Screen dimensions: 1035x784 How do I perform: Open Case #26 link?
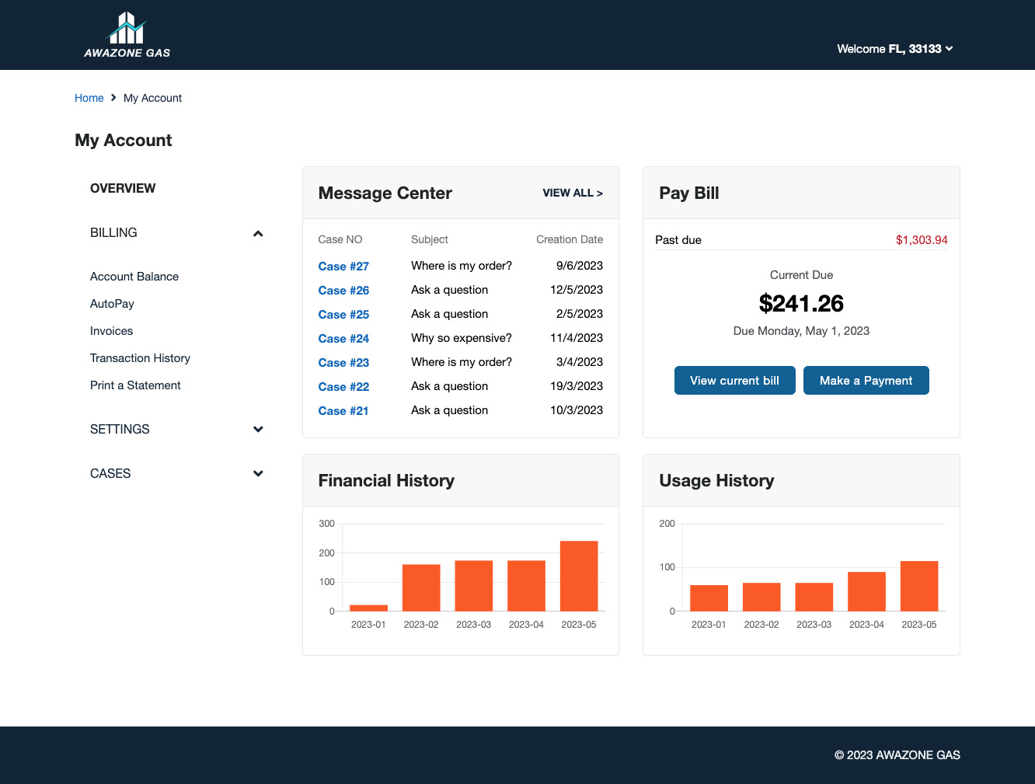point(343,291)
